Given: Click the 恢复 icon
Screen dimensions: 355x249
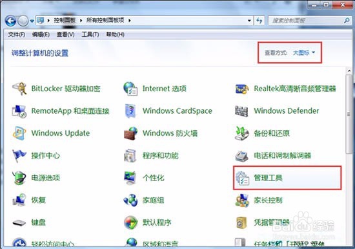Looking at the screenshot, I should point(19,200).
